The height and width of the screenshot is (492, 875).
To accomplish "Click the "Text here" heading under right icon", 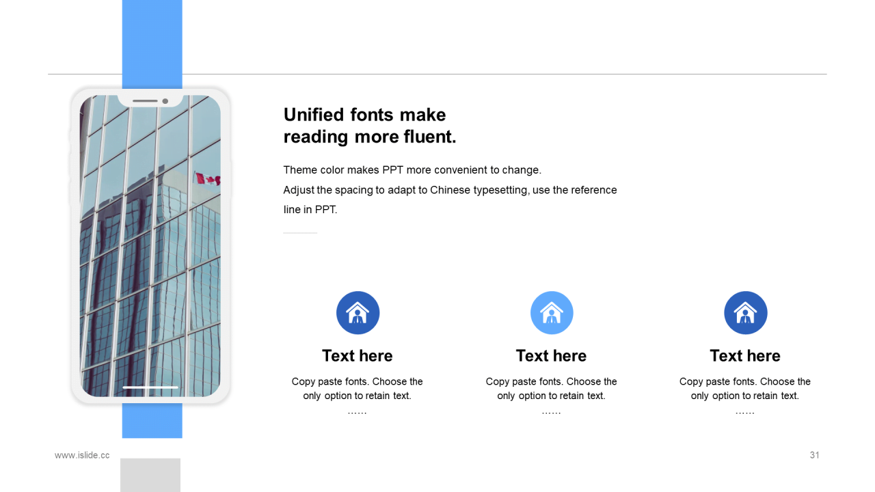I will [x=745, y=356].
